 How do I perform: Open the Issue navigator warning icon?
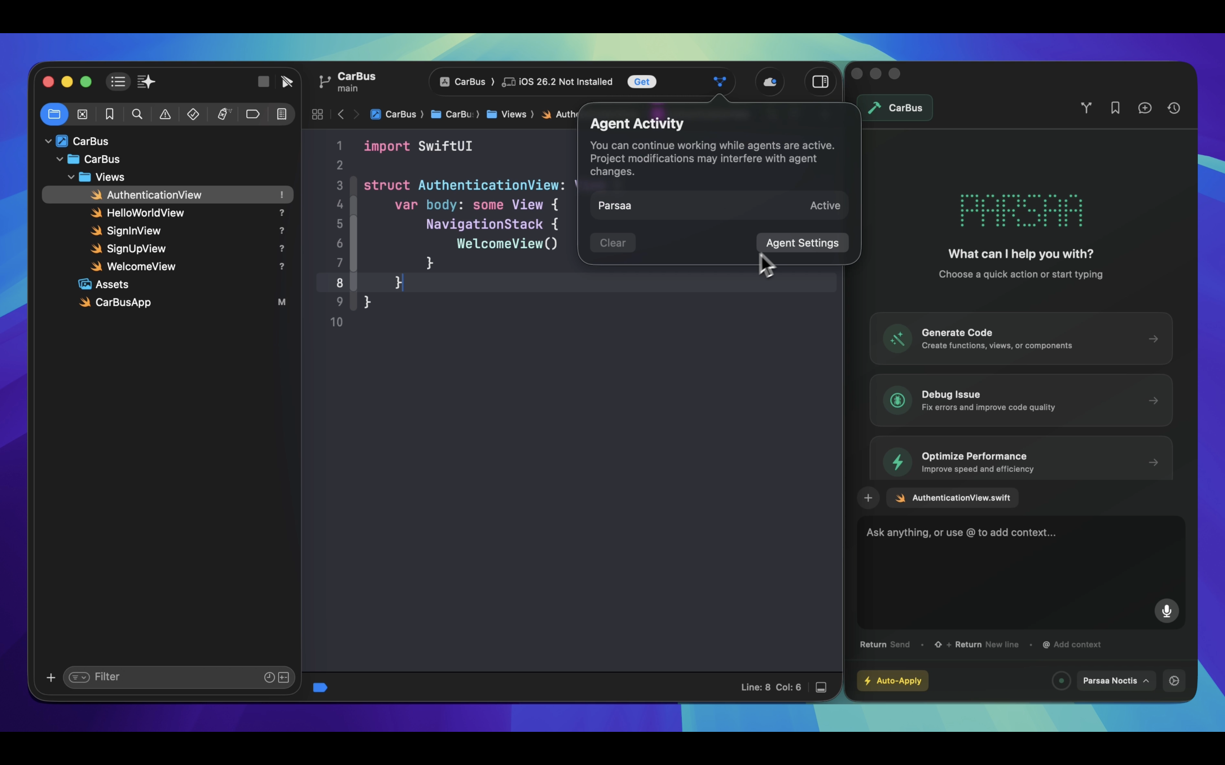[165, 114]
